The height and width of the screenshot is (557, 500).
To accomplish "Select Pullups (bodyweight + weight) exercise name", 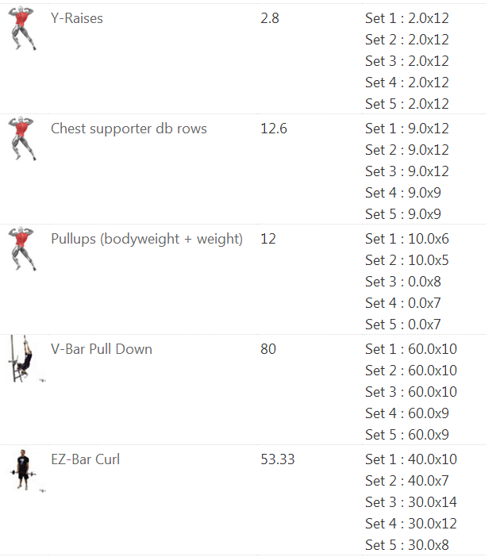I will click(x=147, y=239).
